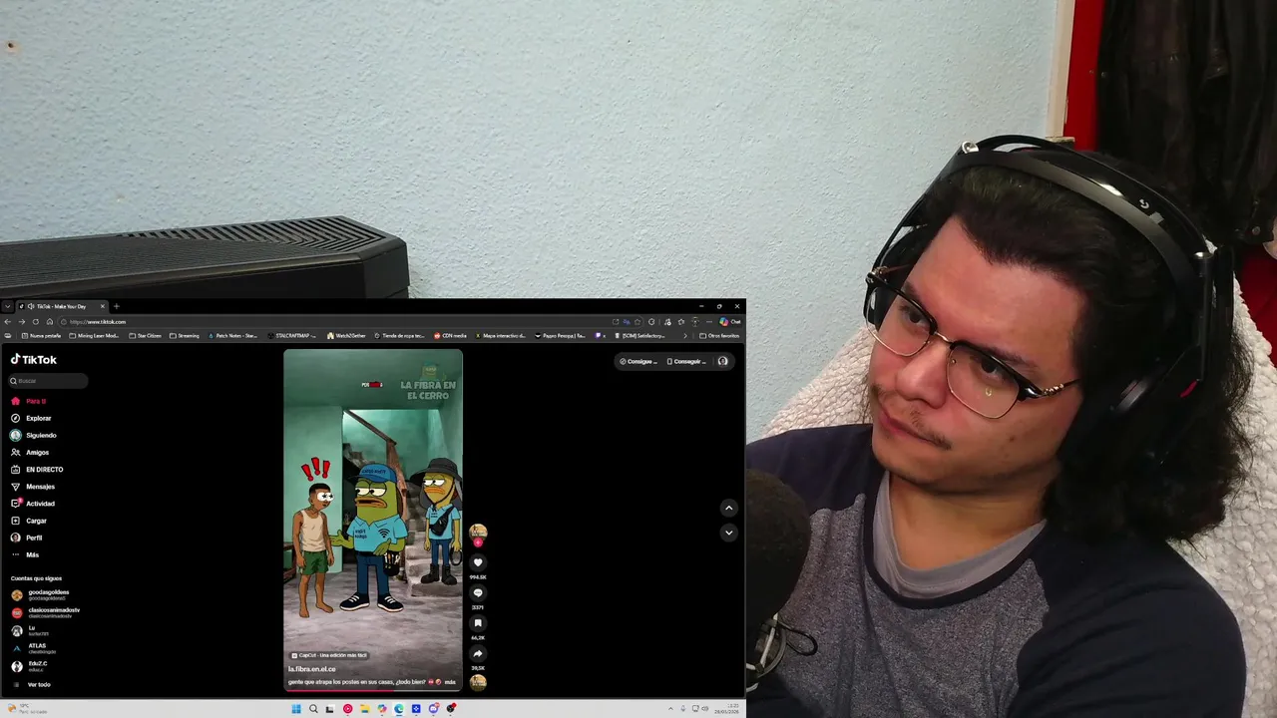Expand caption with the más link
This screenshot has height=718, width=1277.
[450, 682]
